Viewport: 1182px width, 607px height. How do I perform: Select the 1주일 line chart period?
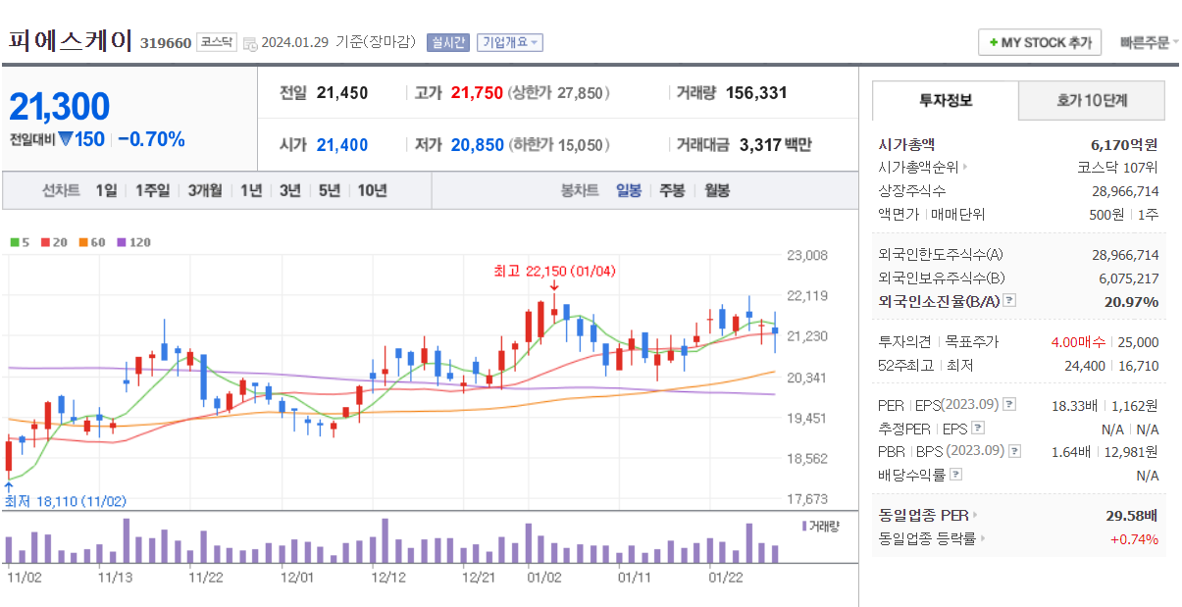(x=152, y=190)
